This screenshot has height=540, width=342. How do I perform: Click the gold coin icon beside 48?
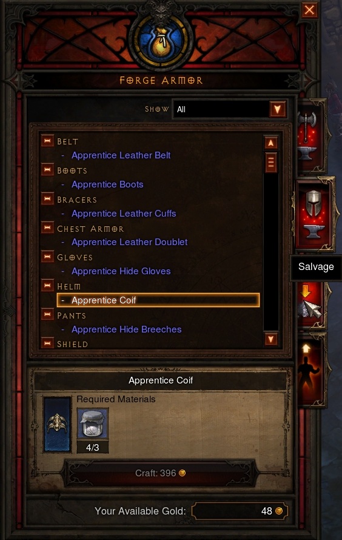tap(279, 511)
